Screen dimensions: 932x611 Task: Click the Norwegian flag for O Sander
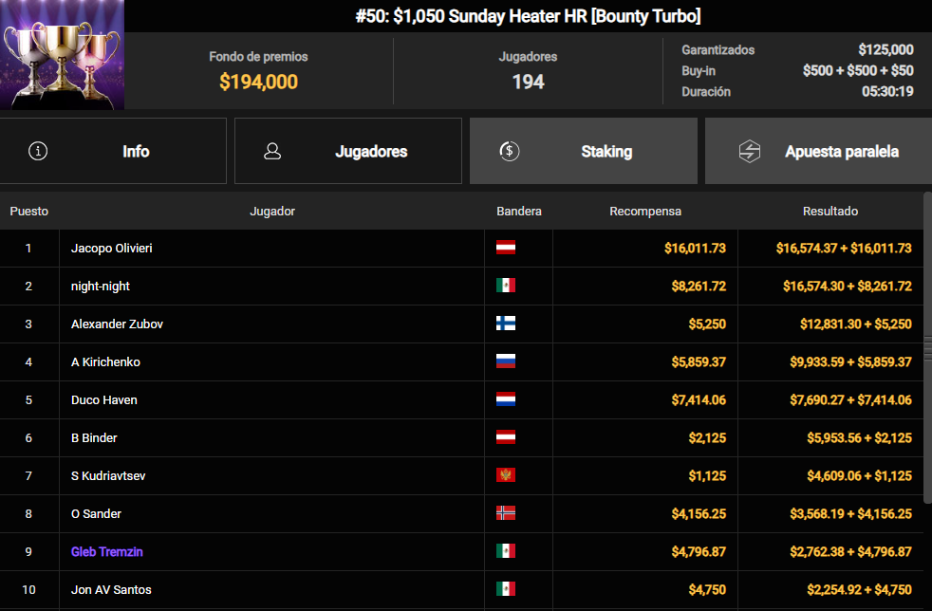[x=506, y=513]
